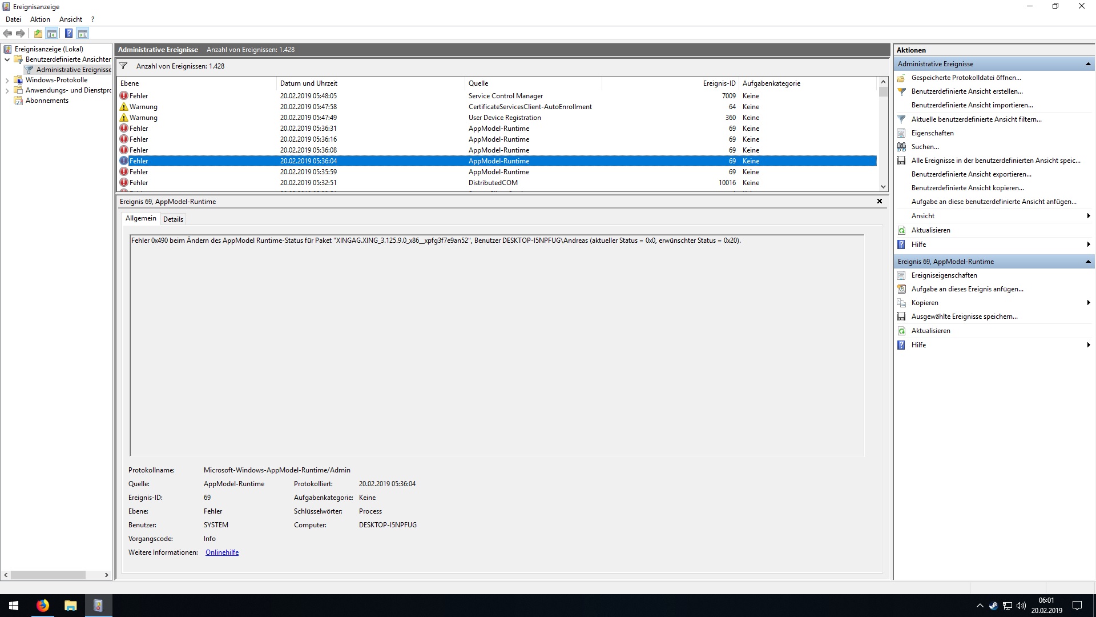Click the error icon of the DistributedCOM event
Image resolution: width=1096 pixels, height=617 pixels.
tap(124, 182)
